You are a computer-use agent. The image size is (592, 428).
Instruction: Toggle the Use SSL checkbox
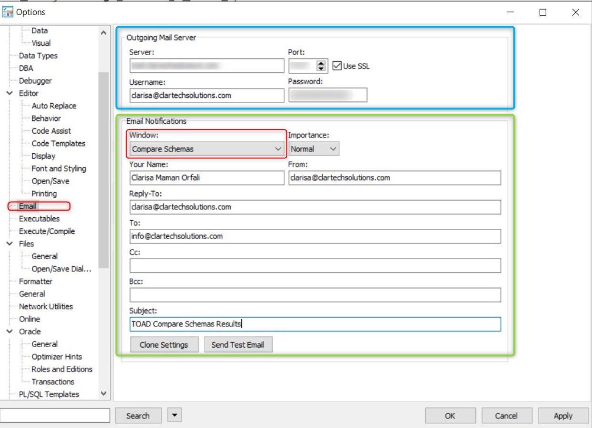337,66
